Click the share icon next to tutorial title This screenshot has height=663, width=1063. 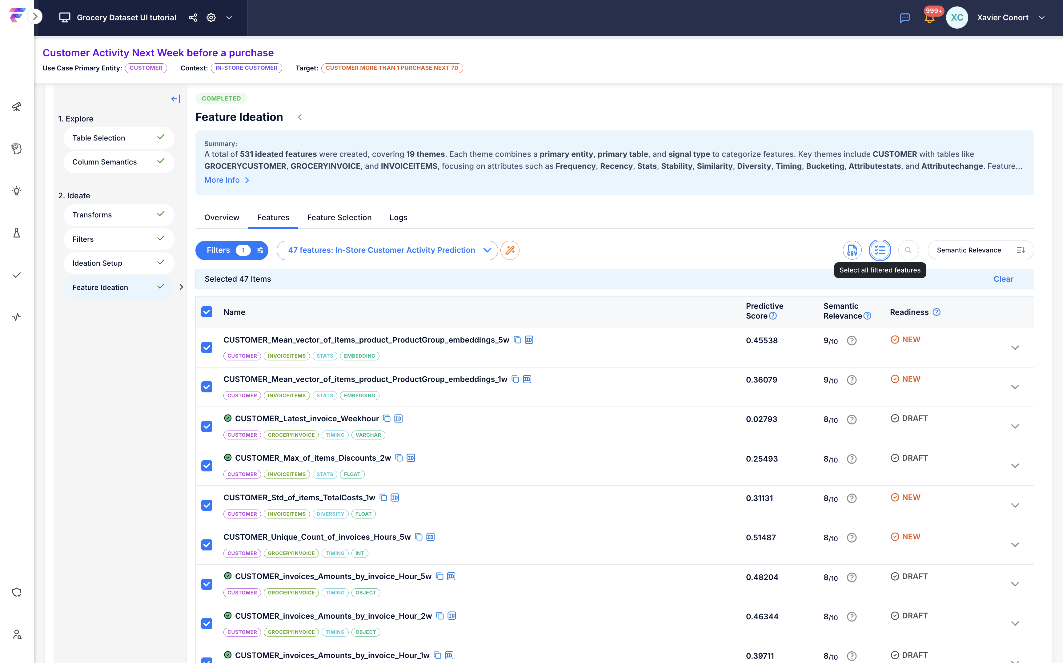193,18
